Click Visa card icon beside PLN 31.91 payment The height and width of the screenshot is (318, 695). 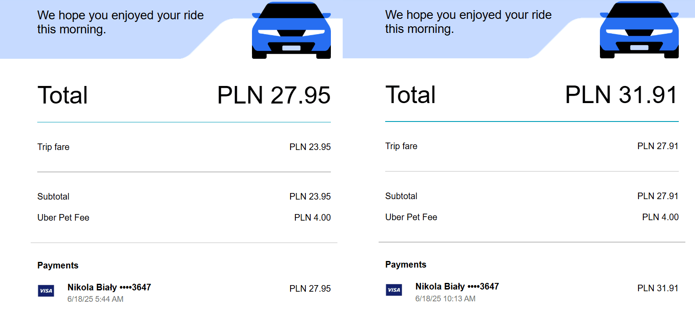click(x=394, y=290)
